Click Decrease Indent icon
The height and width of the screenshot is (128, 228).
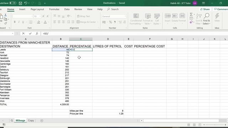click(68, 22)
